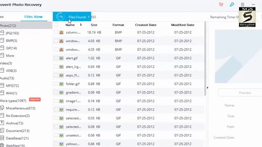This screenshot has height=147, width=262.
Task: Click the circular 17% scan progress indicator
Action: [60, 17]
